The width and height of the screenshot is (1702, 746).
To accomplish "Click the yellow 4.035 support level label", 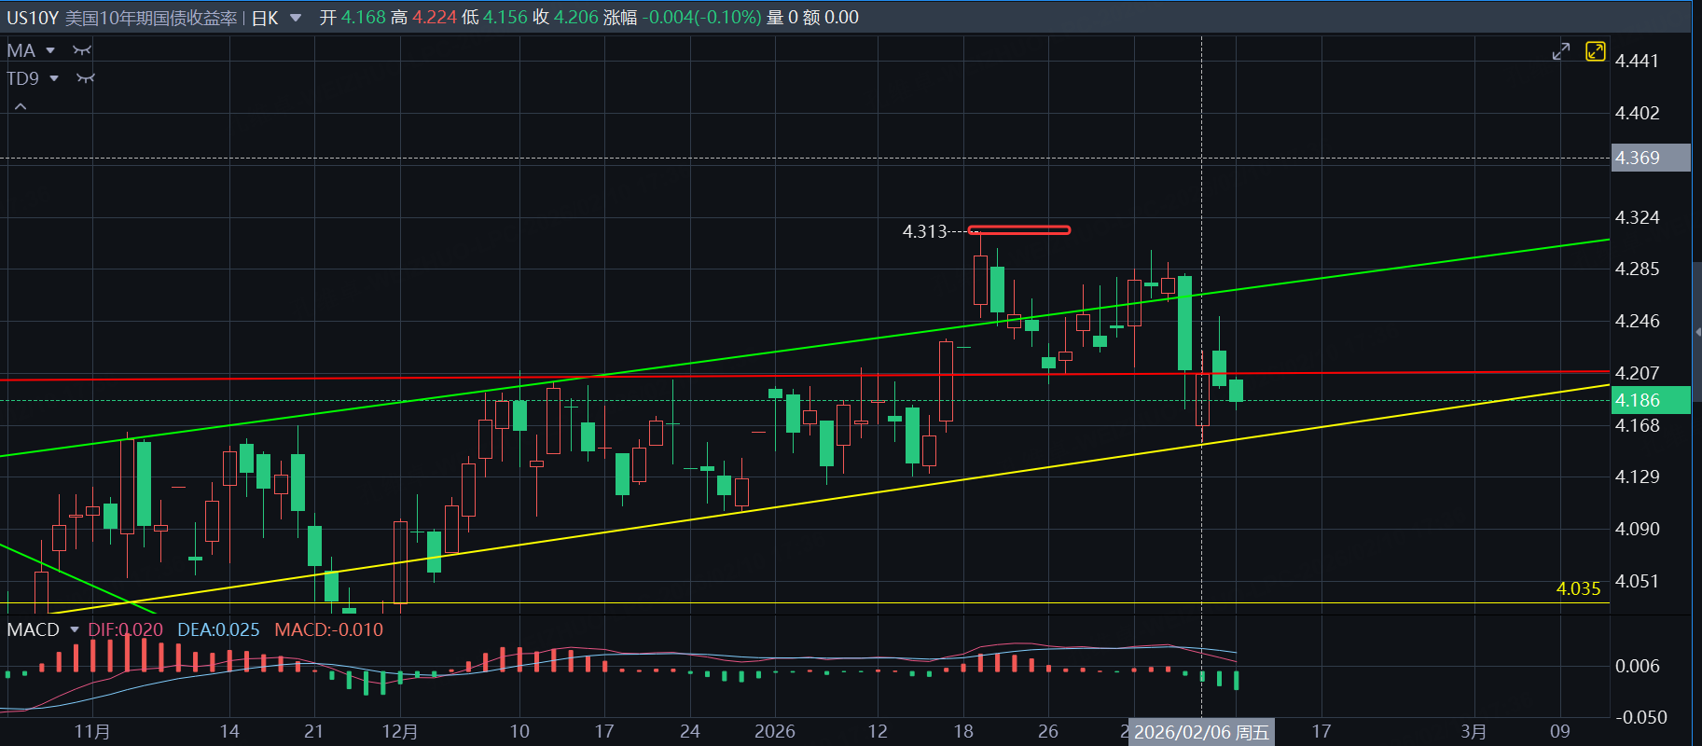I will [x=1578, y=588].
